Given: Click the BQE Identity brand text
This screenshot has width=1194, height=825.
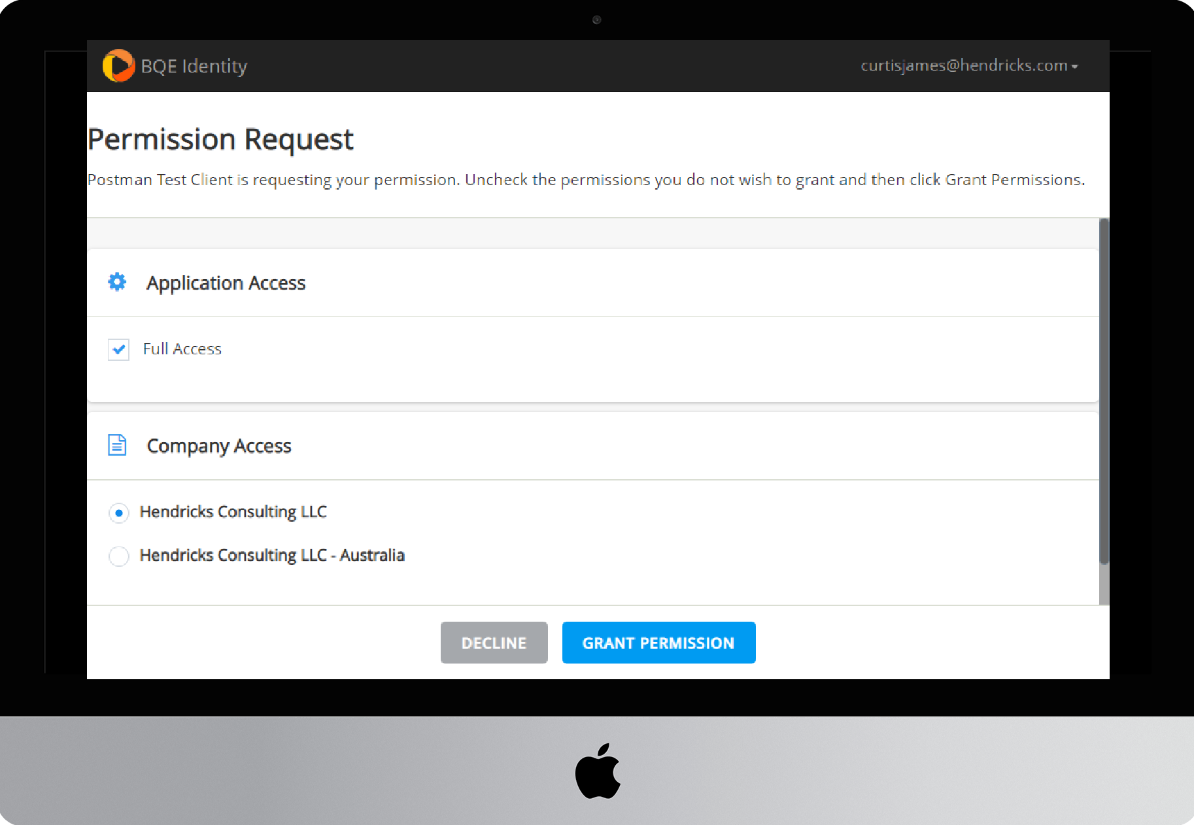Looking at the screenshot, I should [194, 66].
